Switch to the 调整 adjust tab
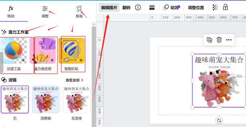Viewport: 246px width, 127px height. pyautogui.click(x=45, y=12)
